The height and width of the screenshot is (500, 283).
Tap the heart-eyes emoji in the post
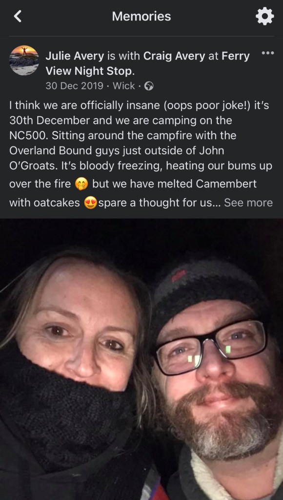click(90, 203)
